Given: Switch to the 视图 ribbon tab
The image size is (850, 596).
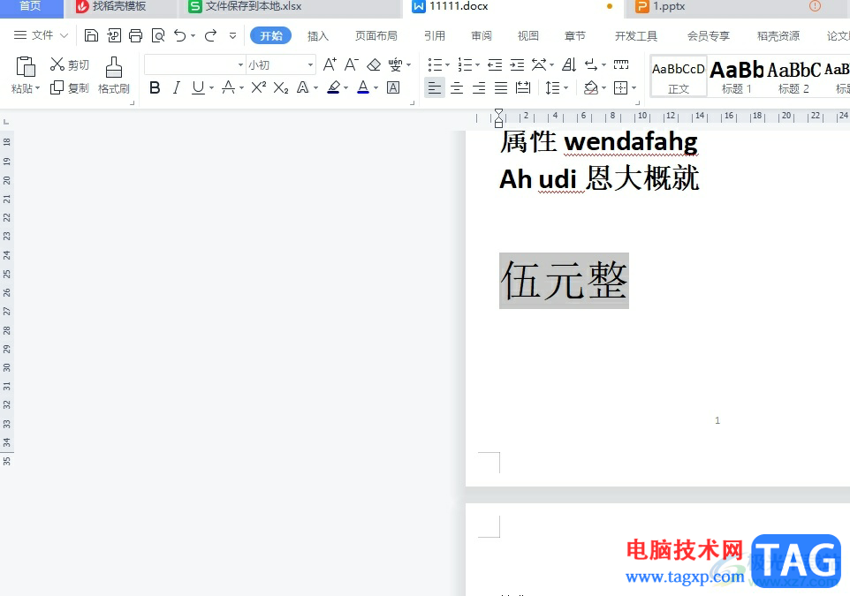Looking at the screenshot, I should click(528, 35).
